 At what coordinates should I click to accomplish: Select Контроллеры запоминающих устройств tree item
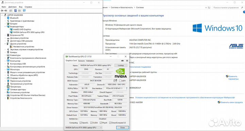28,67
